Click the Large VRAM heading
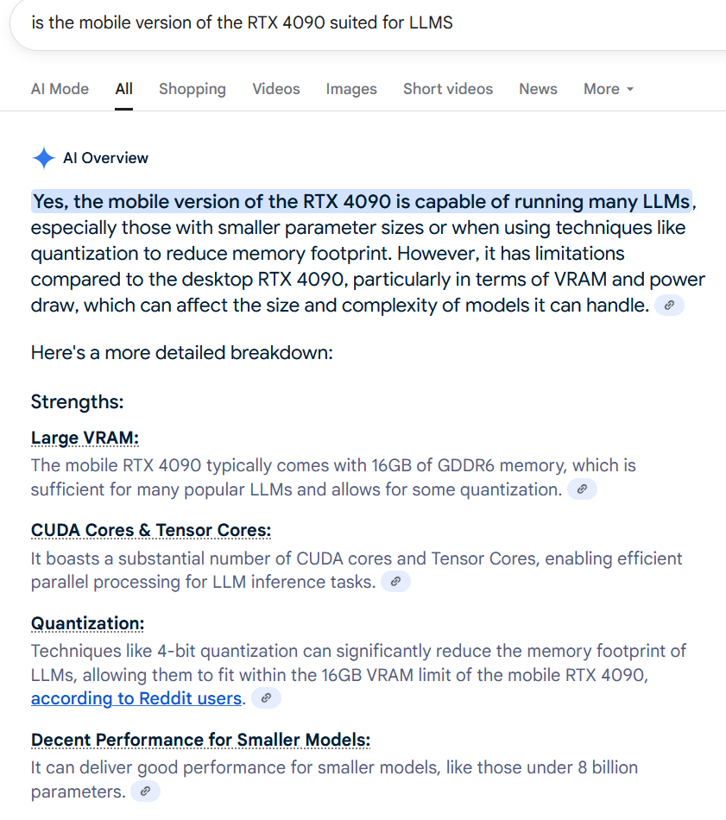This screenshot has height=820, width=726. (x=85, y=438)
